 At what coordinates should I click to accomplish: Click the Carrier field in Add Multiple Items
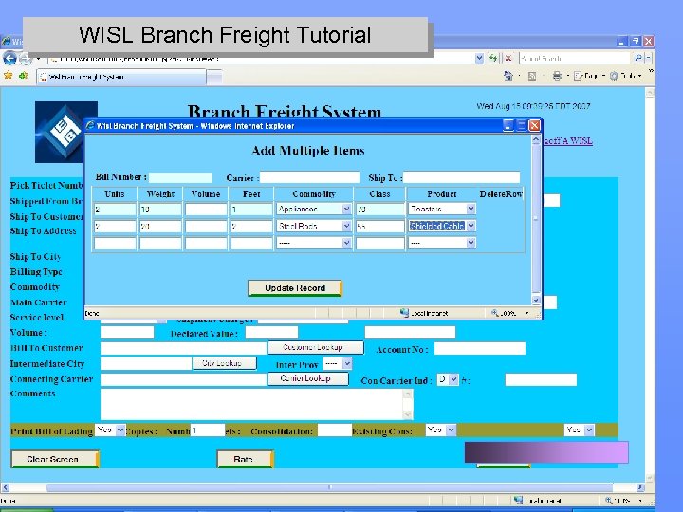(309, 177)
